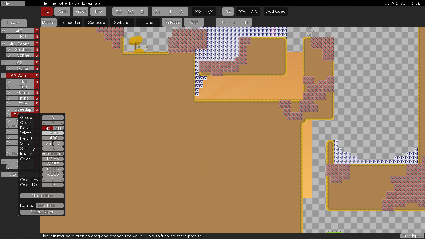Rotate the brush clockwise with CW
Image resolution: width=425 pixels, height=239 pixels.
pos(254,12)
